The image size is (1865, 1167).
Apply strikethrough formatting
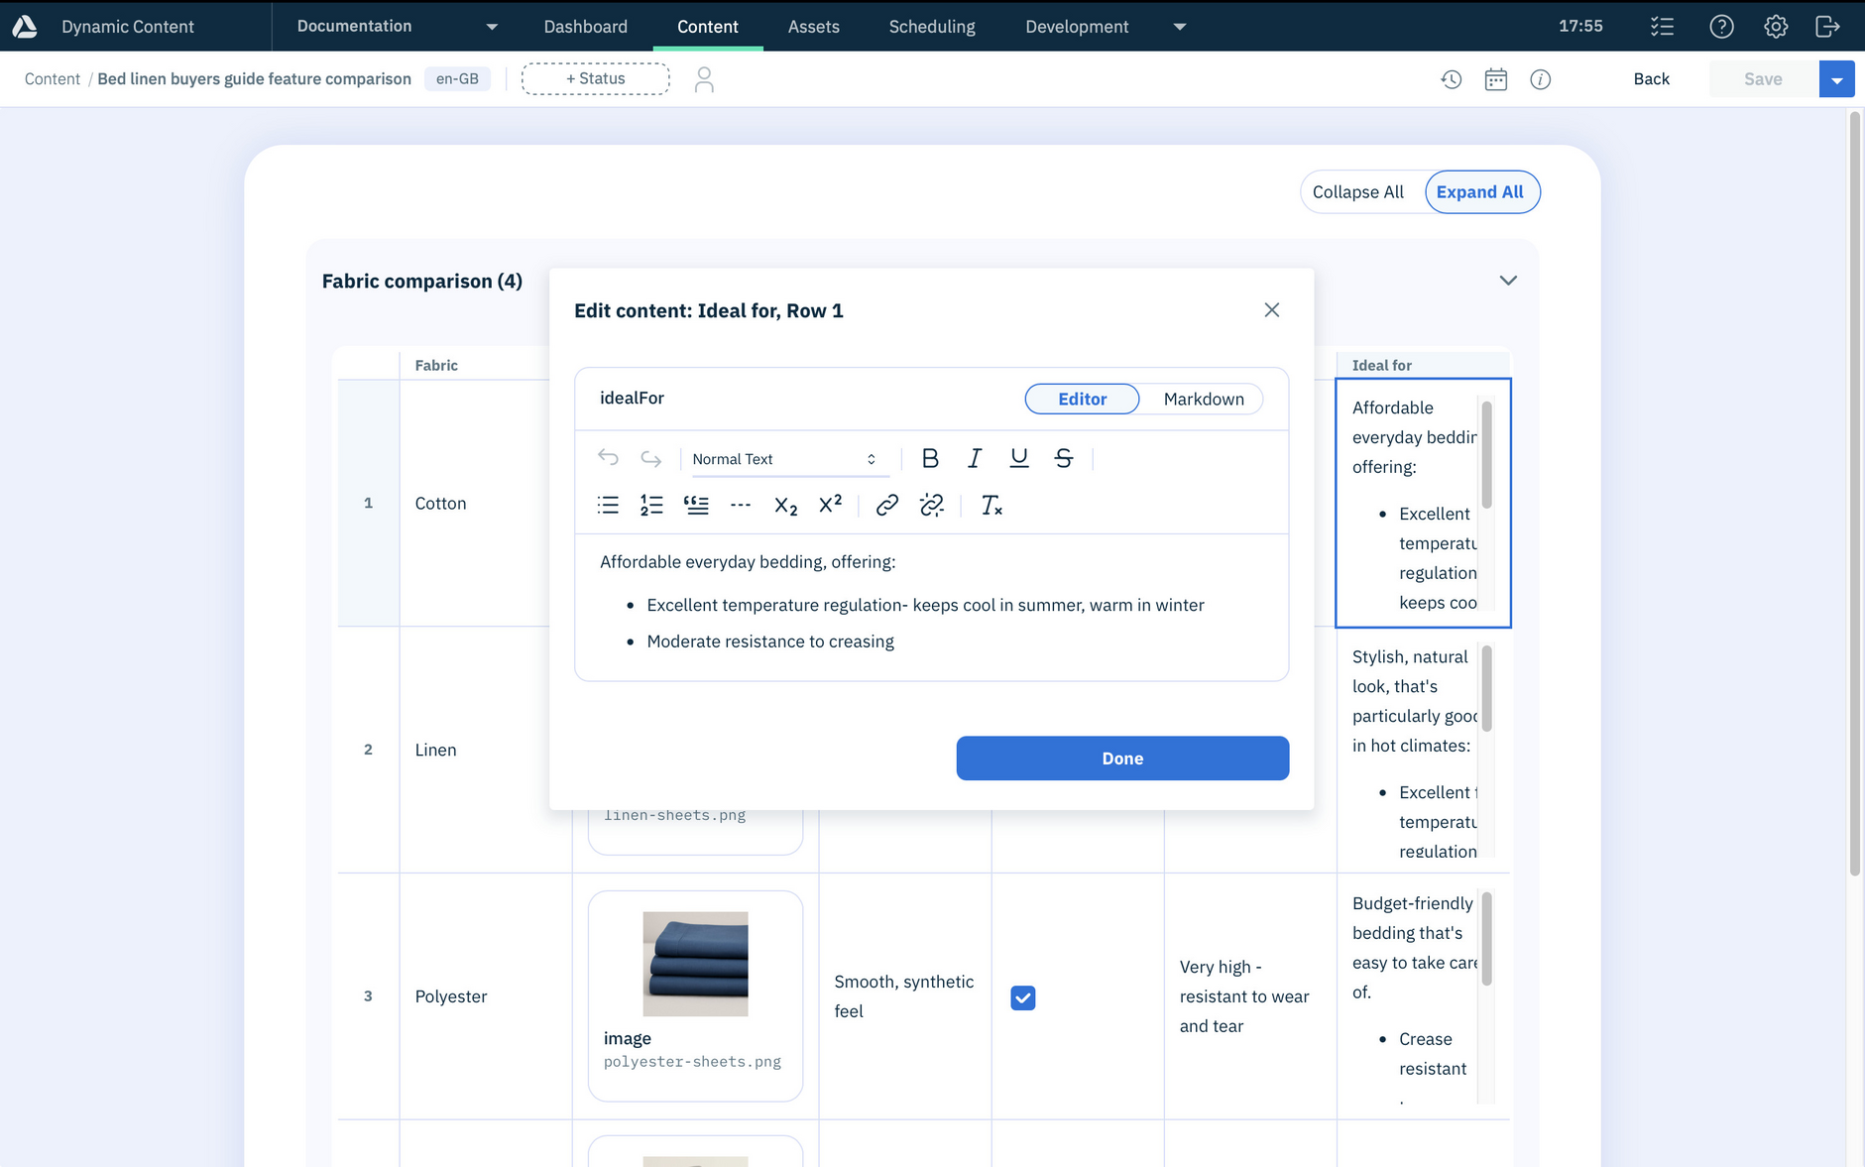pos(1062,458)
